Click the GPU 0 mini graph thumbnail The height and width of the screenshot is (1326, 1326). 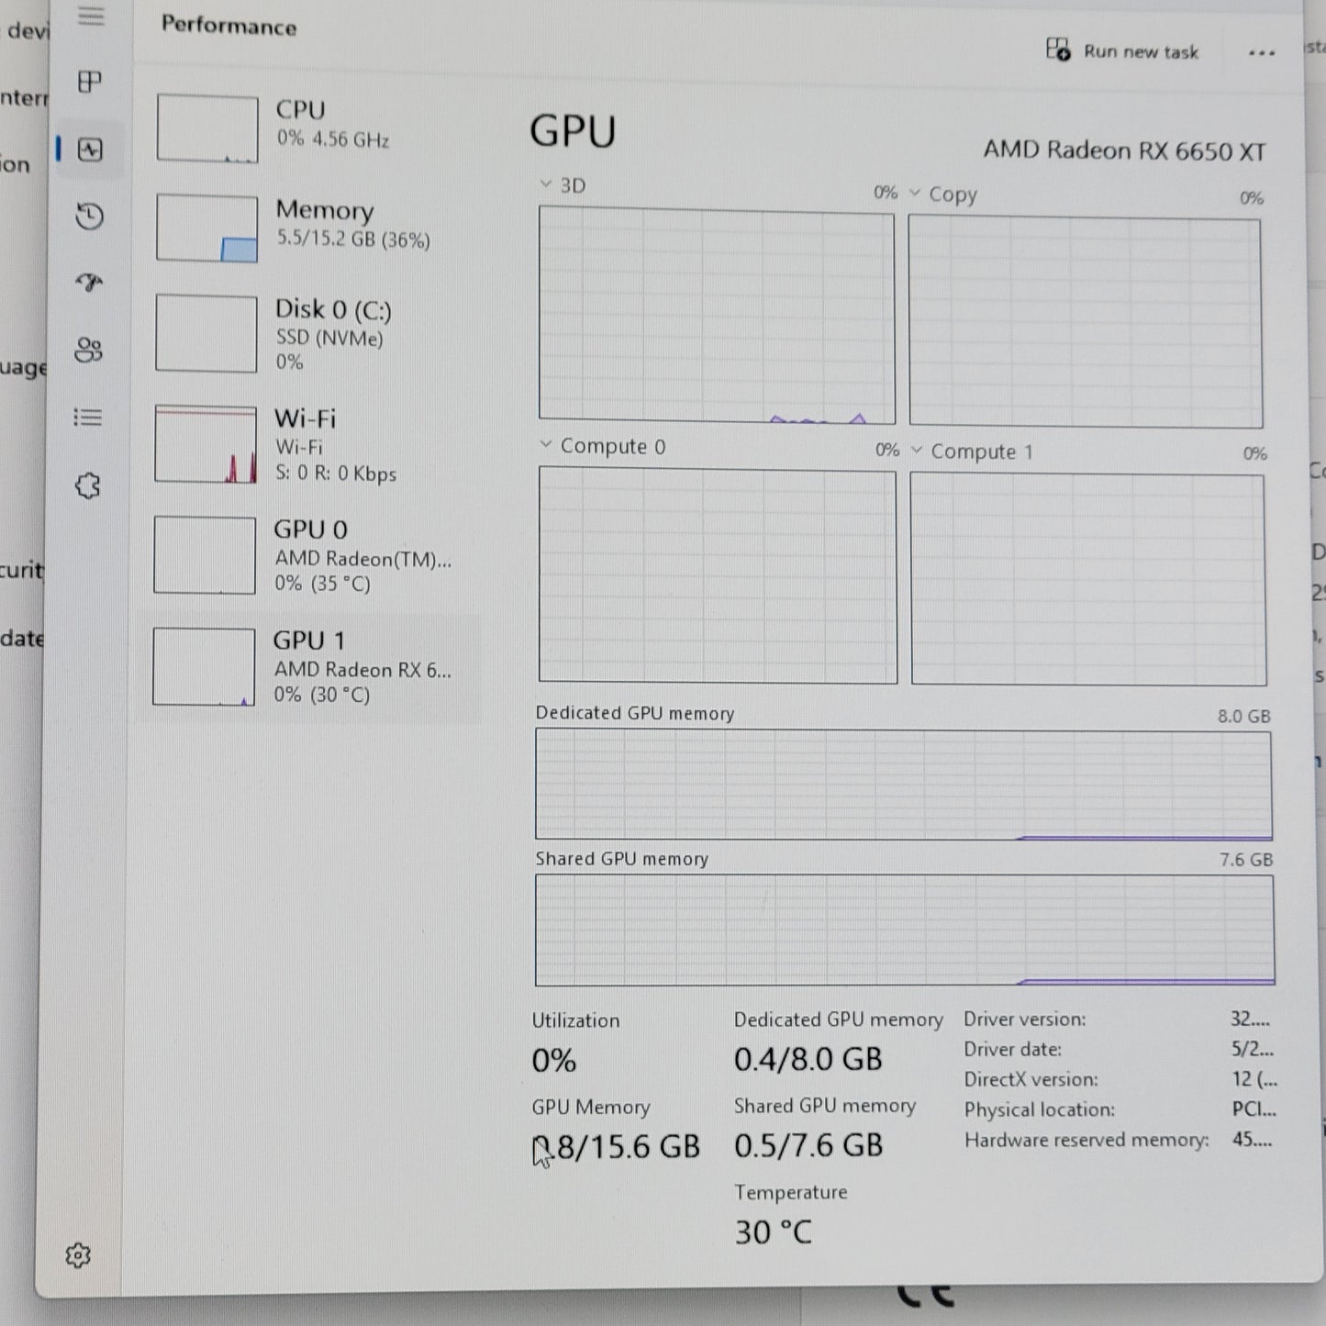pyautogui.click(x=204, y=555)
